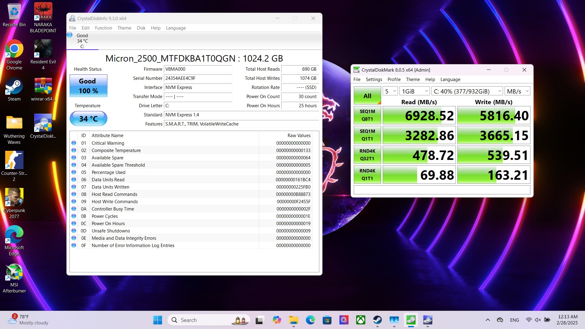Open the Recycle Bin desktop icon
Screen dimensions: 585x329
(14, 15)
